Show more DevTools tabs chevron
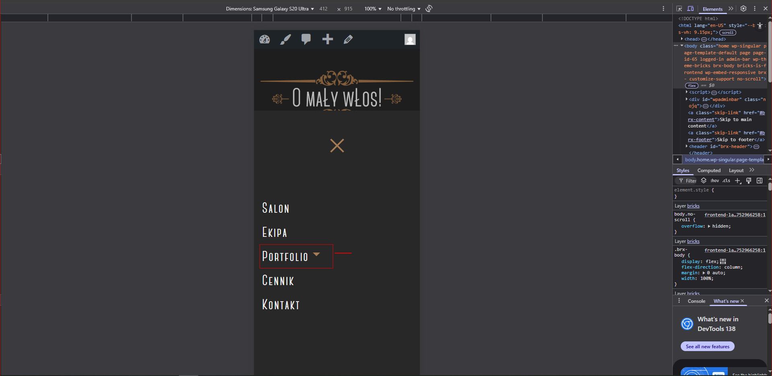The width and height of the screenshot is (772, 376). [731, 8]
